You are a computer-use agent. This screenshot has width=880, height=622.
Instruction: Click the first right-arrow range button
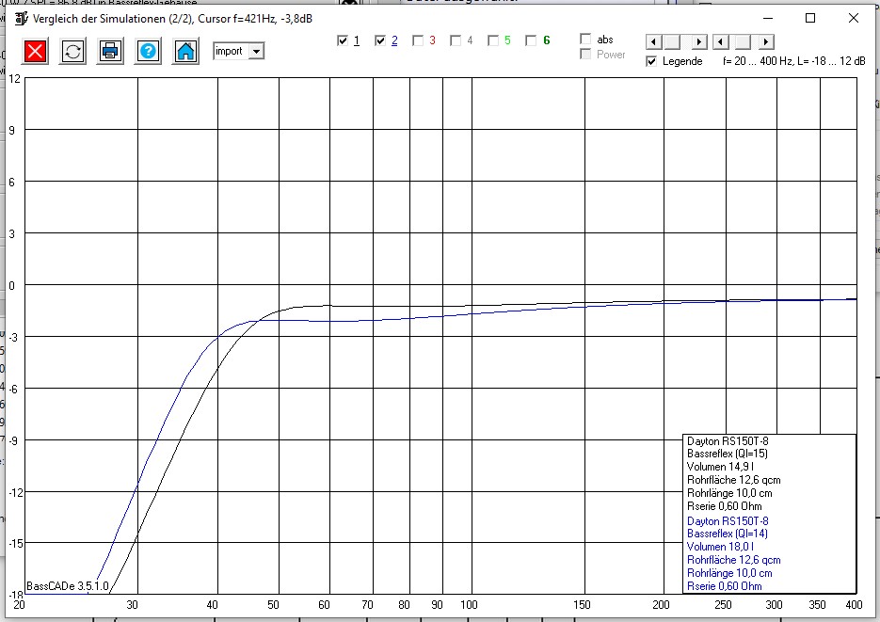pyautogui.click(x=698, y=41)
